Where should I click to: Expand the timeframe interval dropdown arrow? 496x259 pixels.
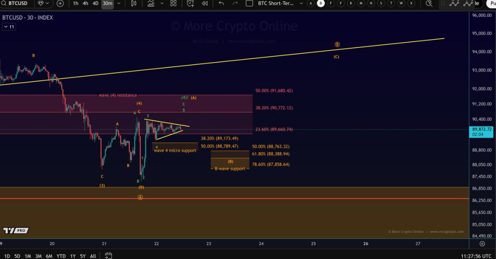[x=119, y=3]
